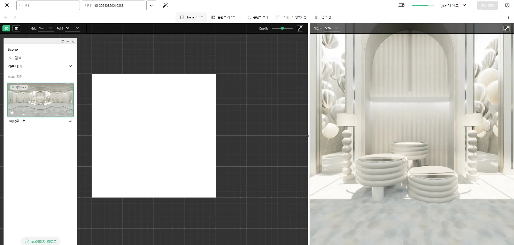This screenshot has width=514, height=245.
Task: Click the 맵 지정 button
Action: tap(323, 17)
